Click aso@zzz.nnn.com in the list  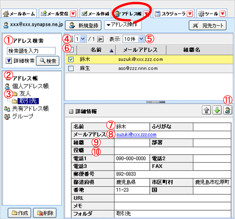coord(138,69)
